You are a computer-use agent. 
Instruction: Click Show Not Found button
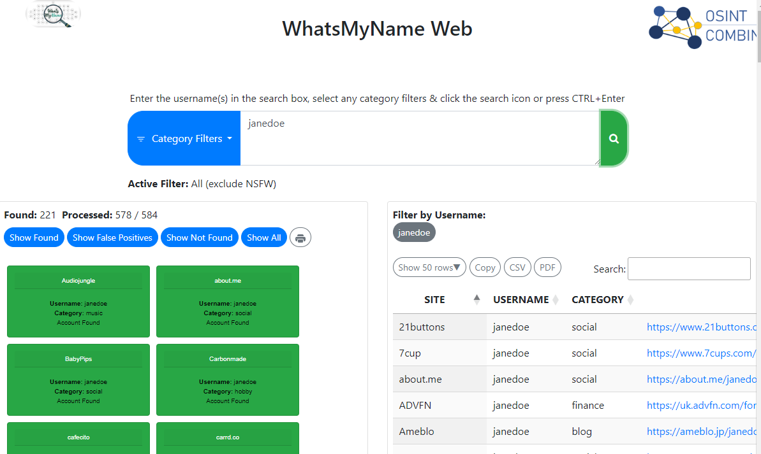(200, 238)
